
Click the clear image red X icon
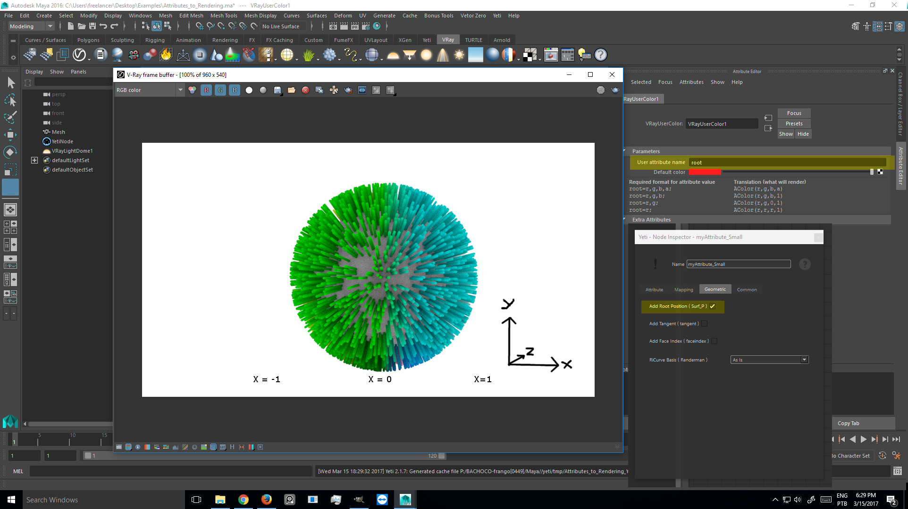coord(305,90)
